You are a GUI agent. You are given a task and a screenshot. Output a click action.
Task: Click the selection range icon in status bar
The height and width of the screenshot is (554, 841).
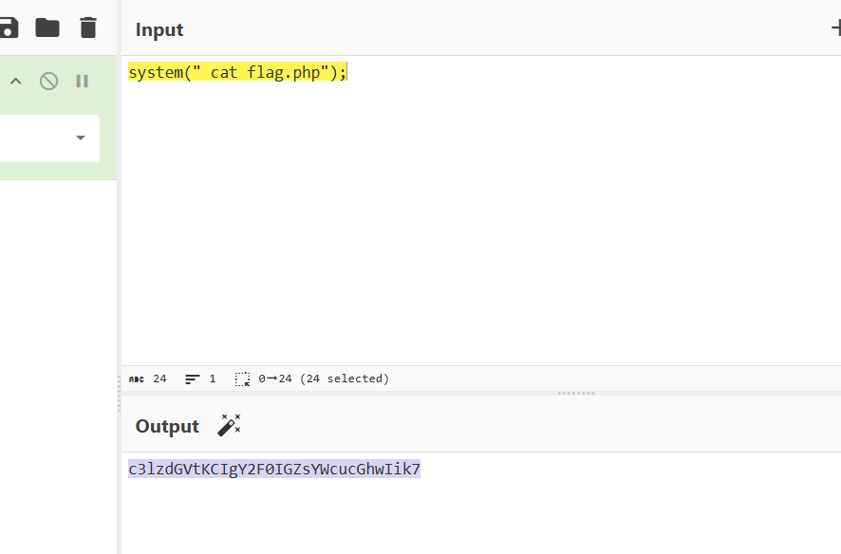click(x=242, y=379)
